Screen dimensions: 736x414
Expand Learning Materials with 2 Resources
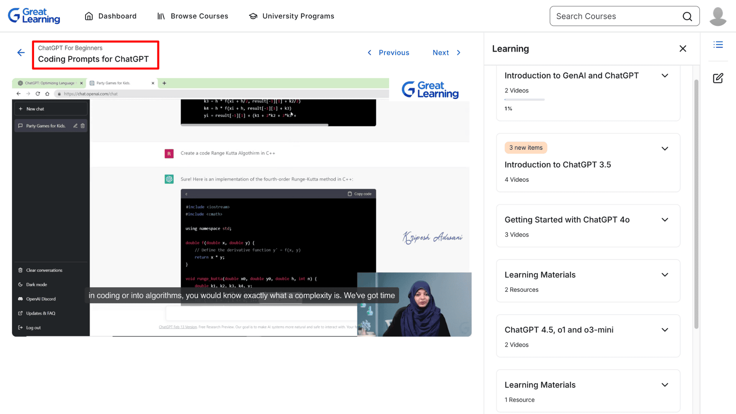pos(665,275)
